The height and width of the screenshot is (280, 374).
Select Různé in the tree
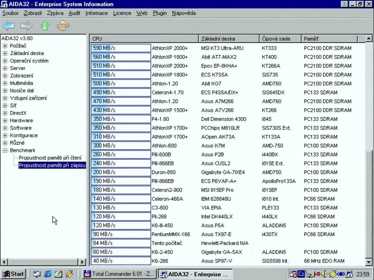pos(17,143)
